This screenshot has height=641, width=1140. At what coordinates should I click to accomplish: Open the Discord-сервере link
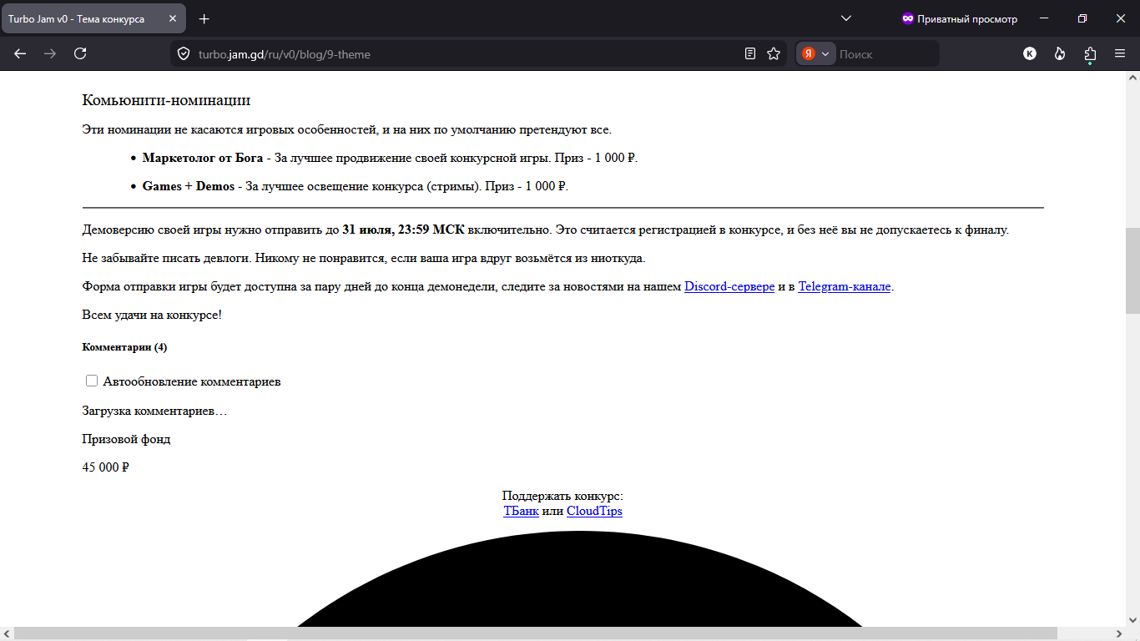pos(729,286)
